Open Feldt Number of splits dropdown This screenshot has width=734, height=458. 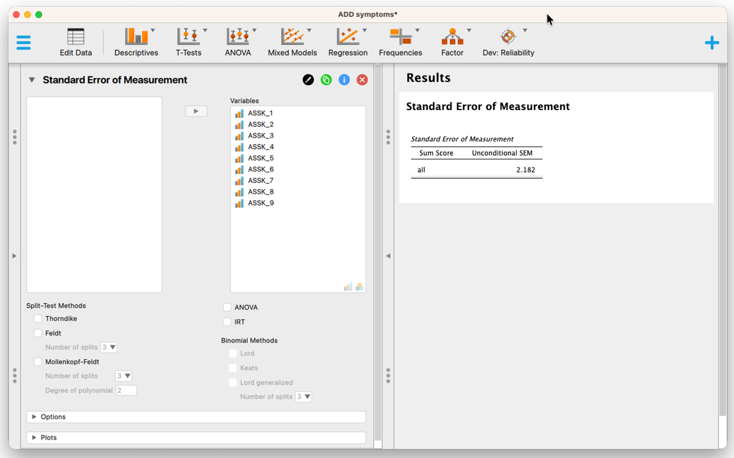click(109, 347)
